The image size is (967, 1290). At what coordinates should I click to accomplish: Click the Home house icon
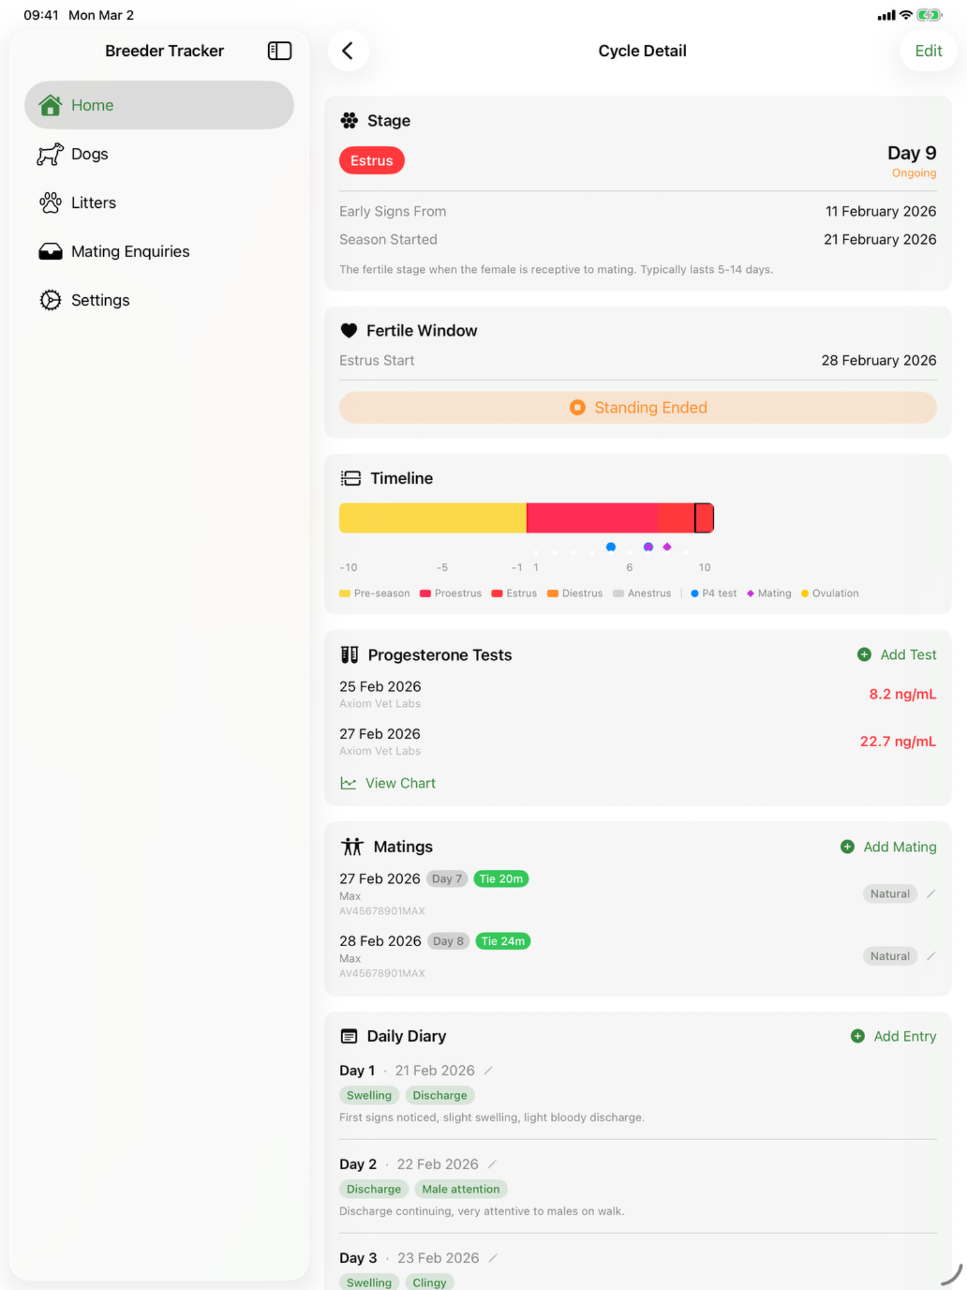(x=50, y=105)
